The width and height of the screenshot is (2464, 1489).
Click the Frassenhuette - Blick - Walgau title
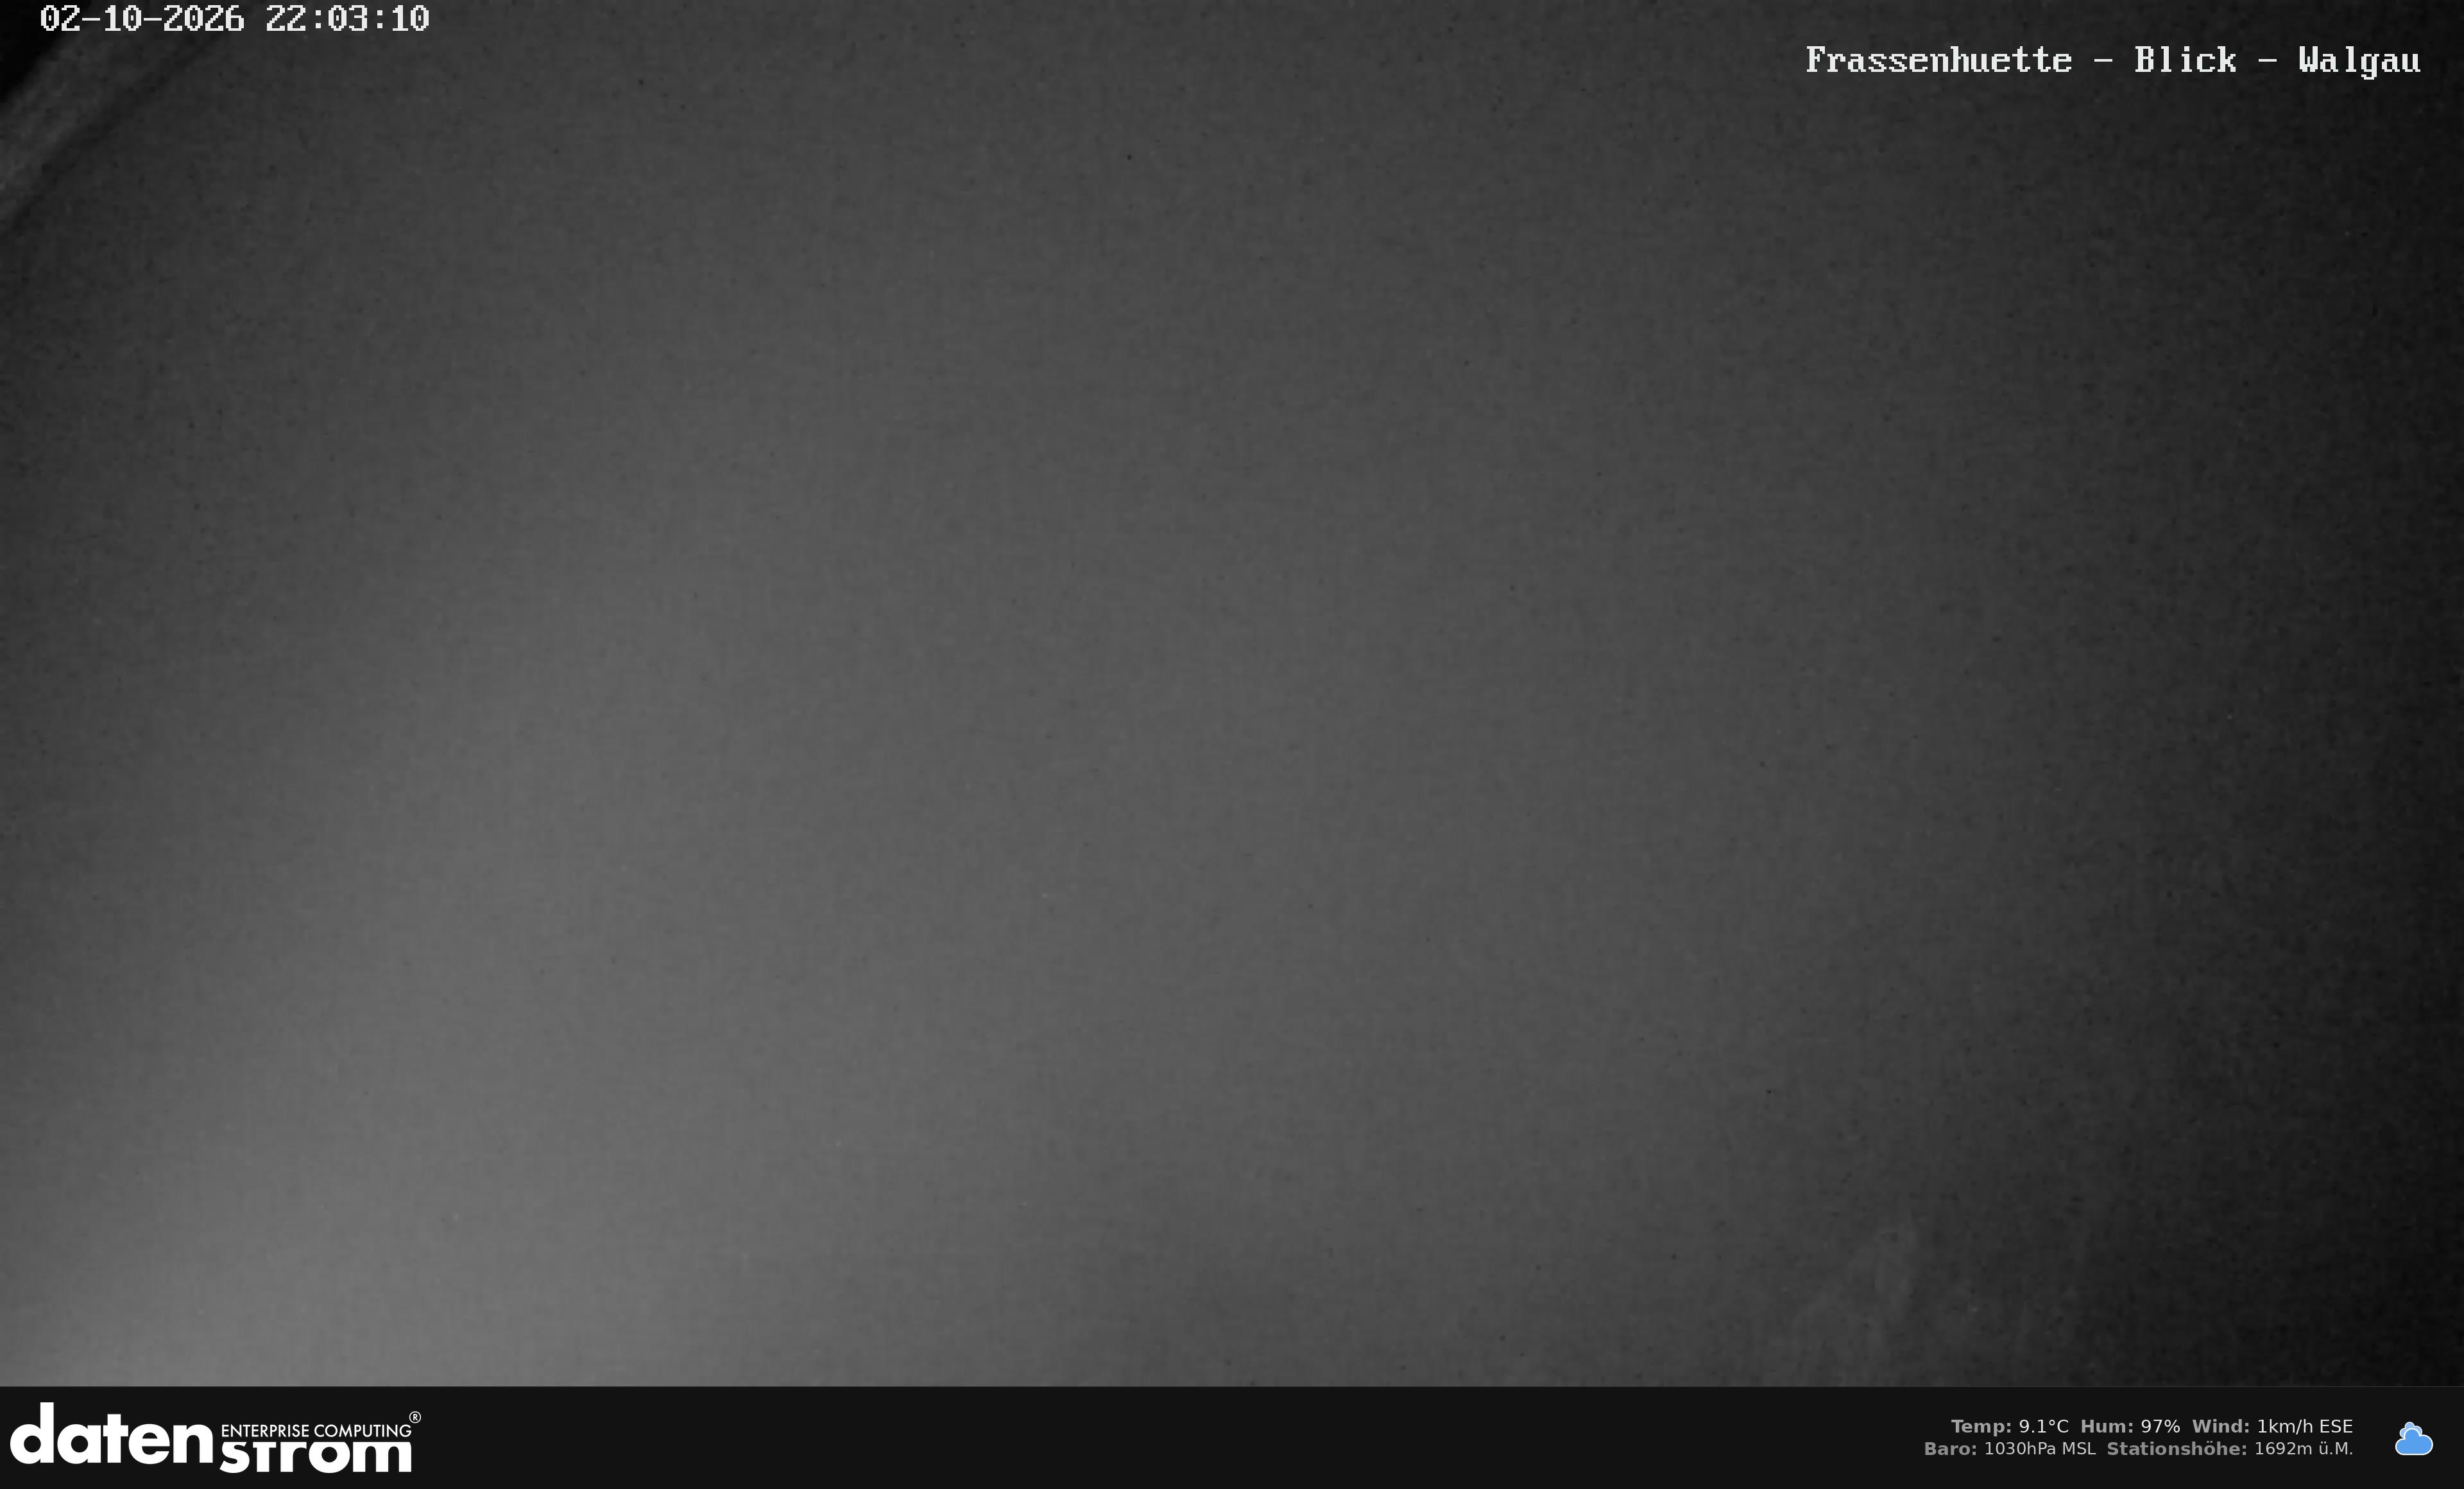[x=2112, y=60]
